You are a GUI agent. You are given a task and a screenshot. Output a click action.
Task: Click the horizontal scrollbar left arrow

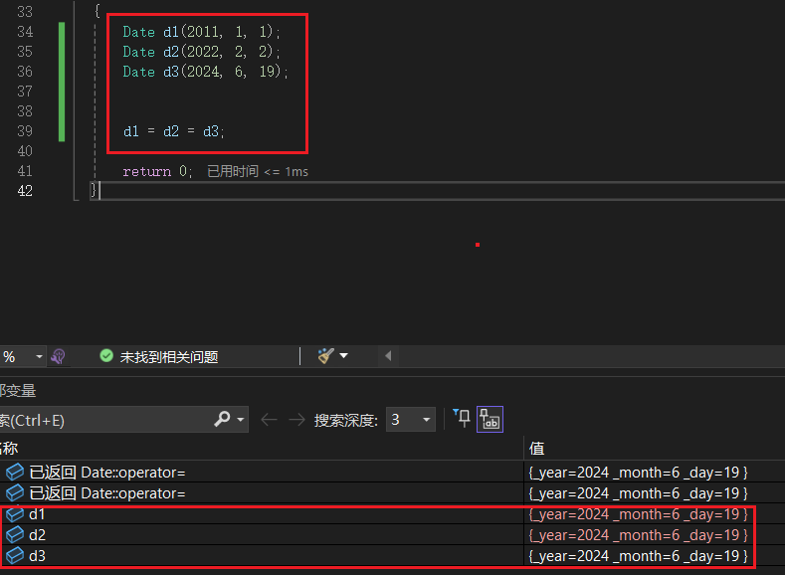click(388, 356)
